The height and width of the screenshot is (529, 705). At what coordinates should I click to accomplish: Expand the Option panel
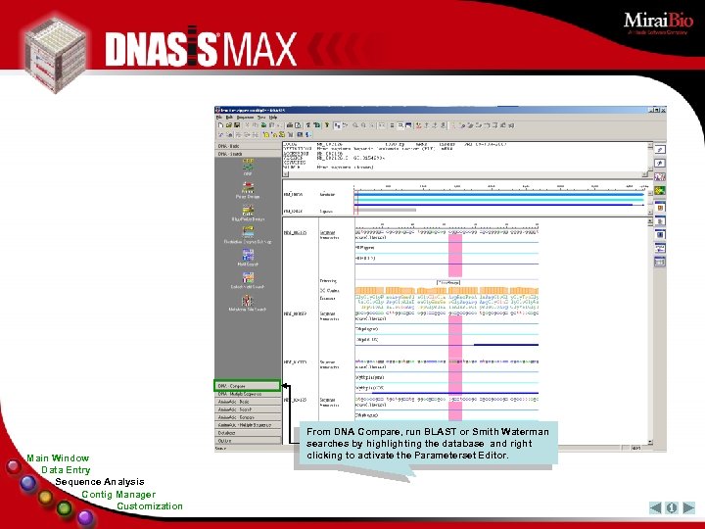[x=248, y=441]
